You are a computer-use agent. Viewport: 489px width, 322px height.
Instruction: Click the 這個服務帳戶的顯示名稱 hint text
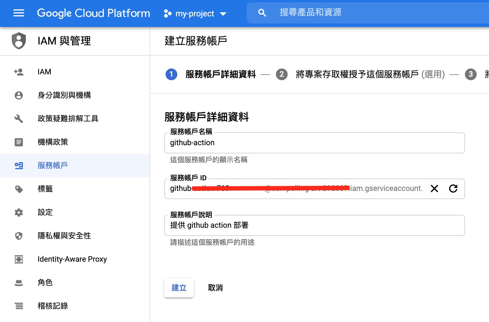tap(209, 160)
